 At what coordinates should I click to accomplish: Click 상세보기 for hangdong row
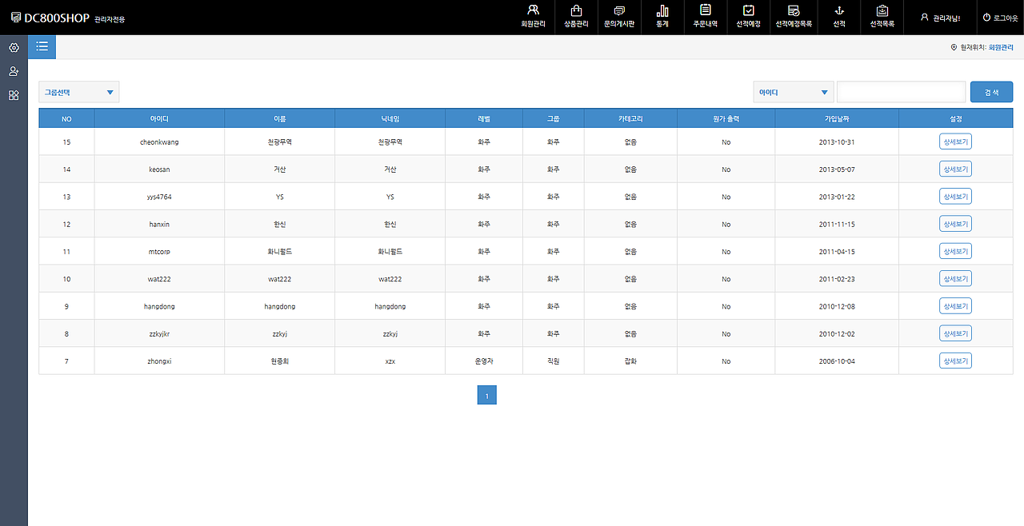[x=955, y=305]
